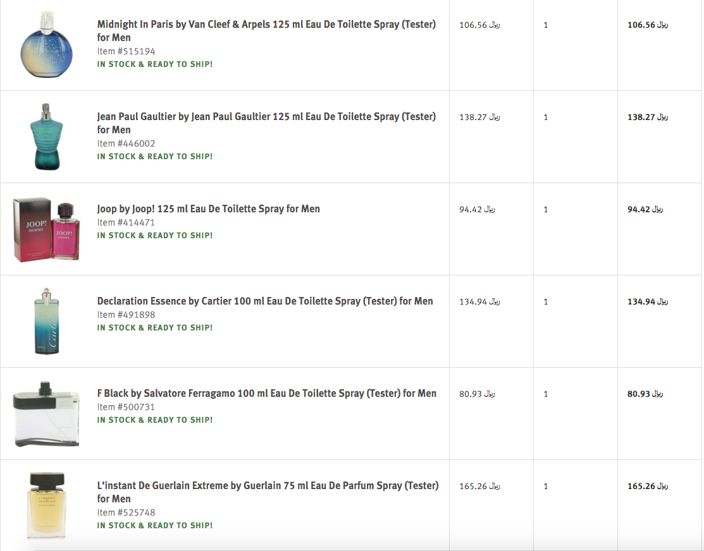This screenshot has height=551, width=704.
Task: Click the F Black Ferragamo bottle image
Action: coord(46,413)
